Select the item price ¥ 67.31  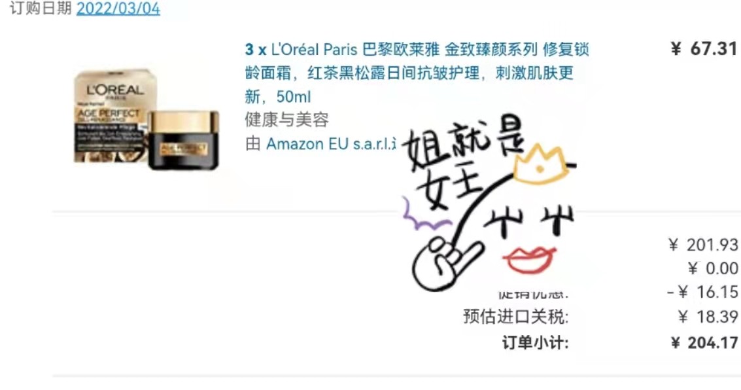click(x=704, y=48)
